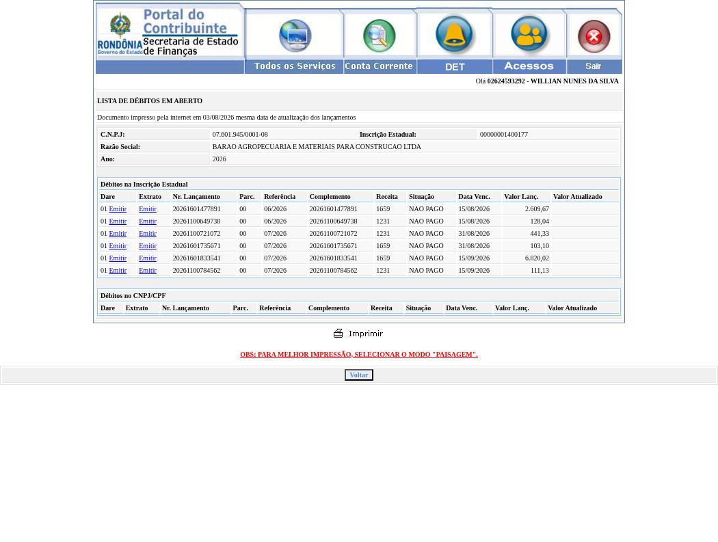
Task: Emit Extrato for lançamento 20261601735671
Action: (x=148, y=246)
